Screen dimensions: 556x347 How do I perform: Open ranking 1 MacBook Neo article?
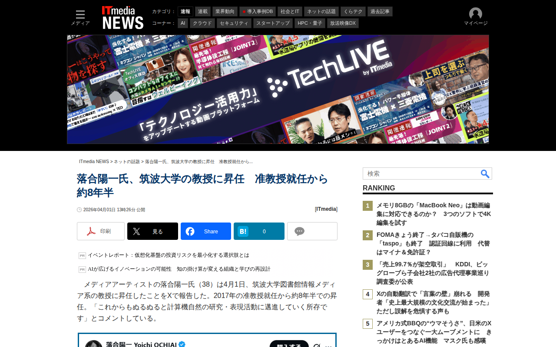click(x=434, y=214)
